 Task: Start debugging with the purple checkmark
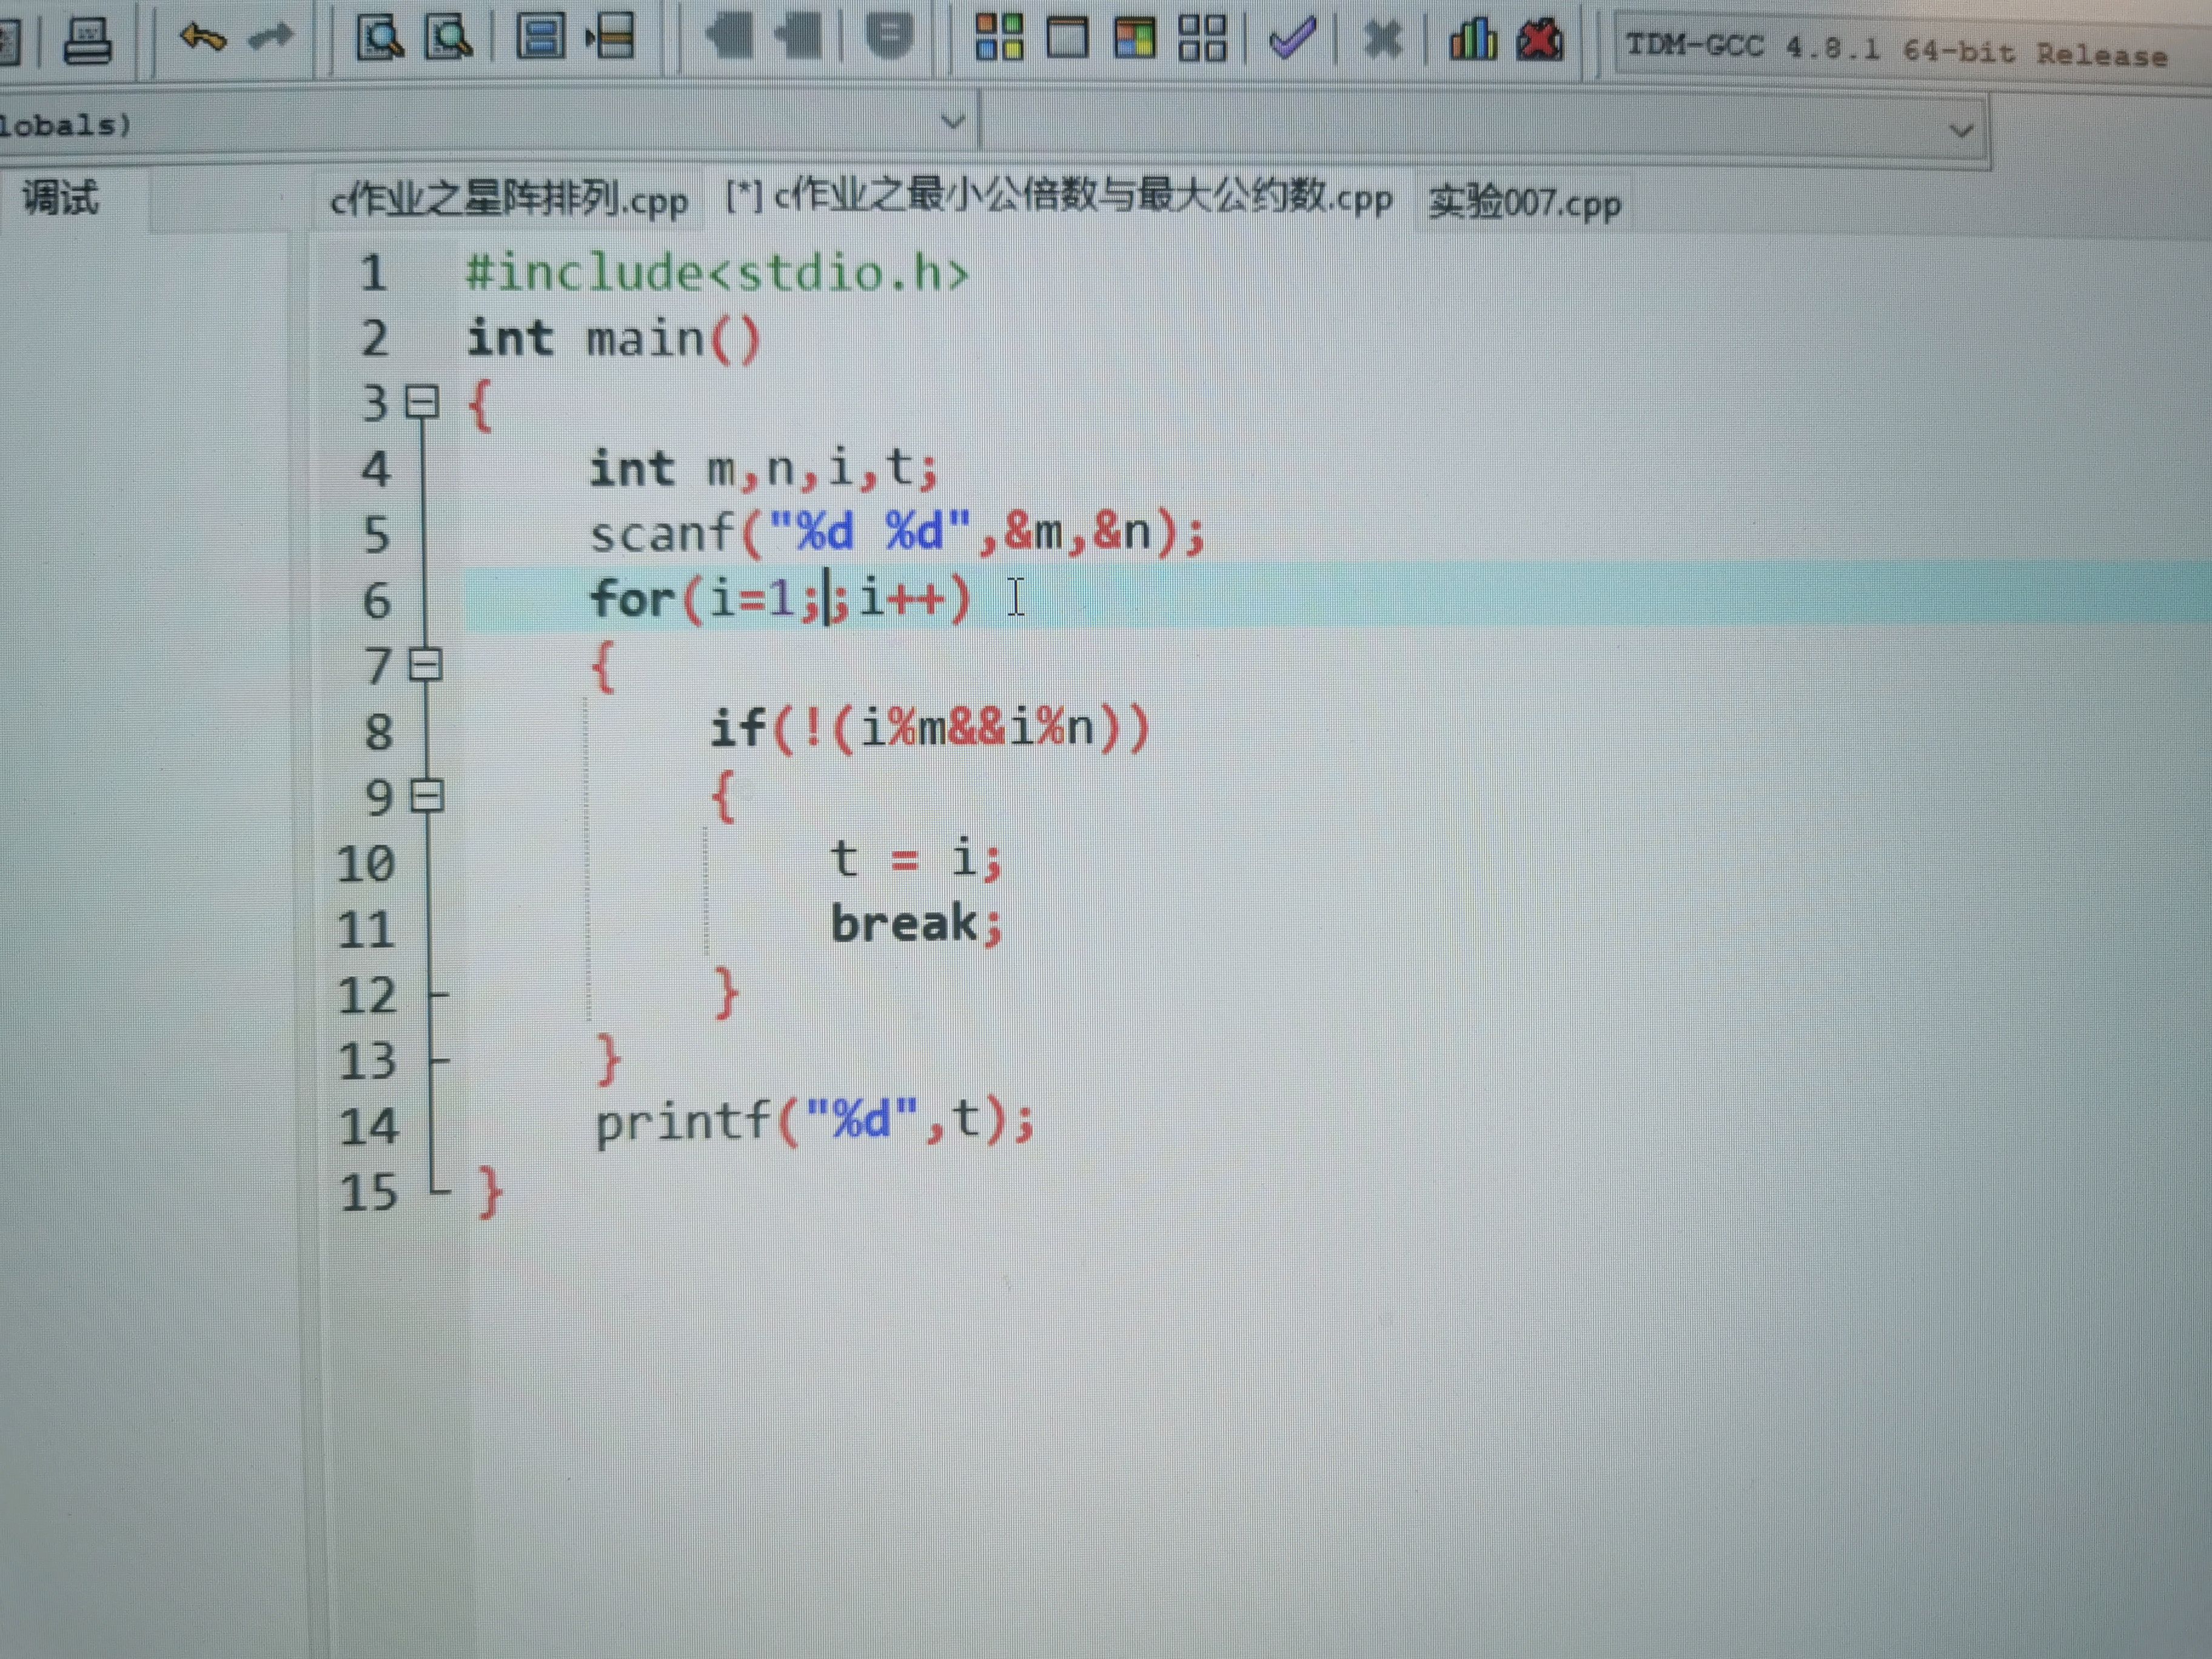1292,38
